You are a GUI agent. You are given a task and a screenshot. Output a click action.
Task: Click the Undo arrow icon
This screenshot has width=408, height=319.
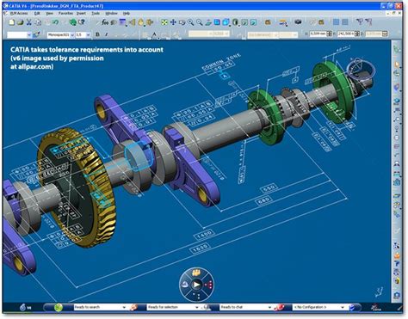[x=55, y=22]
